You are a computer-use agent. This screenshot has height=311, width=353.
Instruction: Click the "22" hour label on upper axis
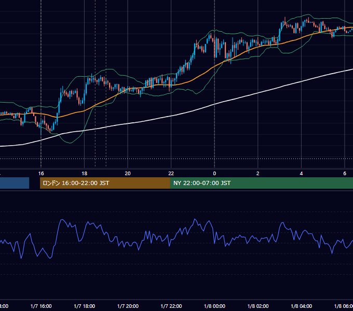click(171, 174)
